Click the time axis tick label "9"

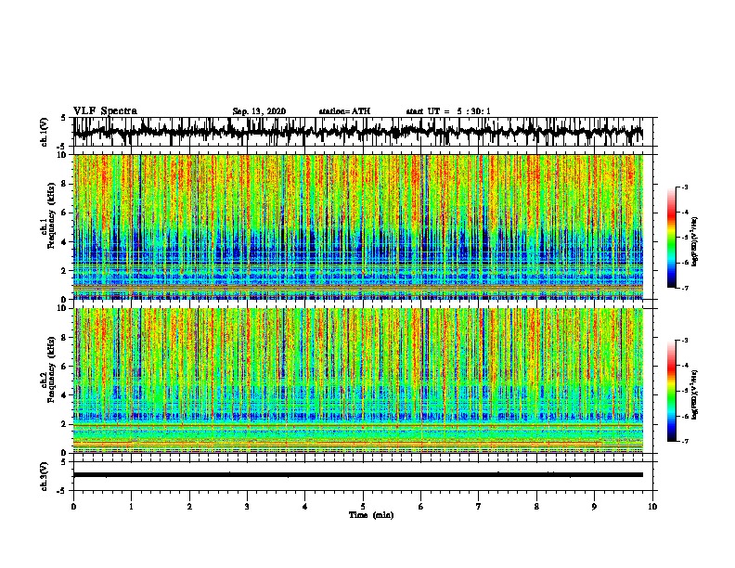pos(594,507)
